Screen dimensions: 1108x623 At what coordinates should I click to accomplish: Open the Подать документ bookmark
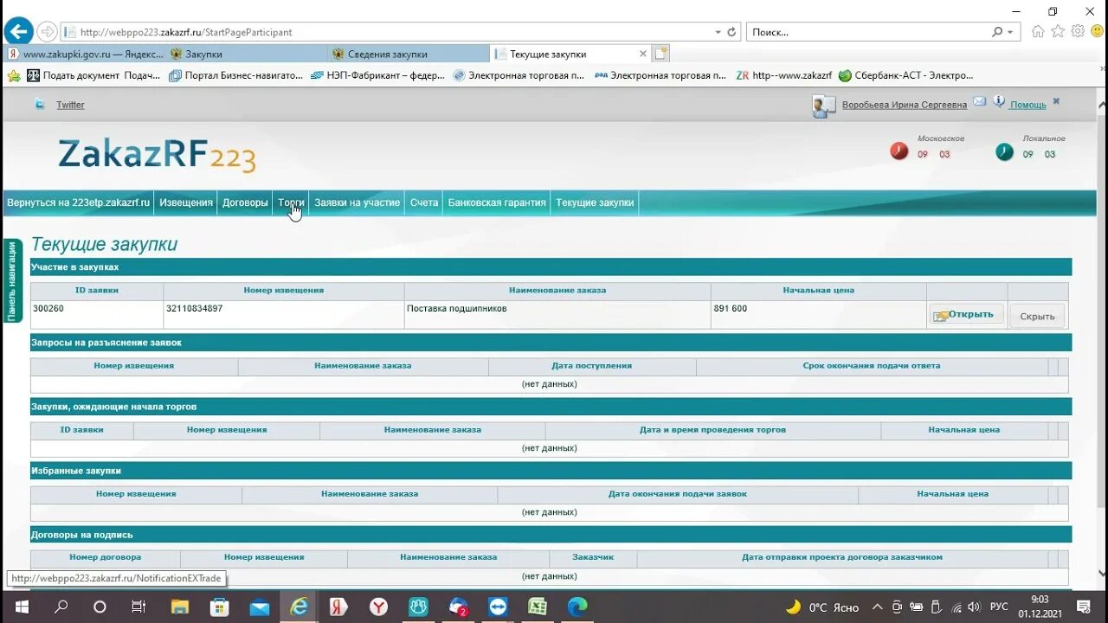click(93, 75)
